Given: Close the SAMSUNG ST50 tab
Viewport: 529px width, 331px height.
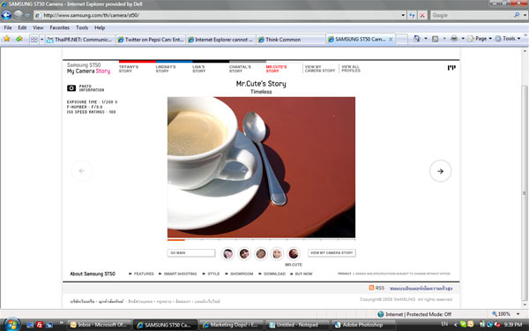Looking at the screenshot, I should point(391,40).
